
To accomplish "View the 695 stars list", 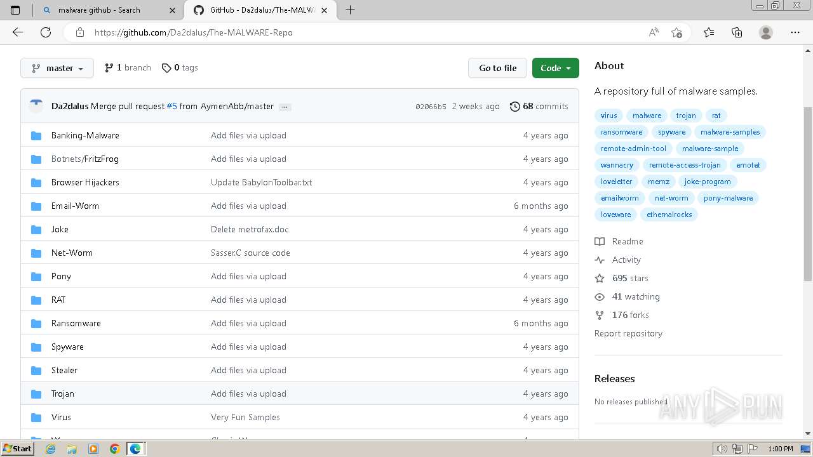I will [x=622, y=278].
